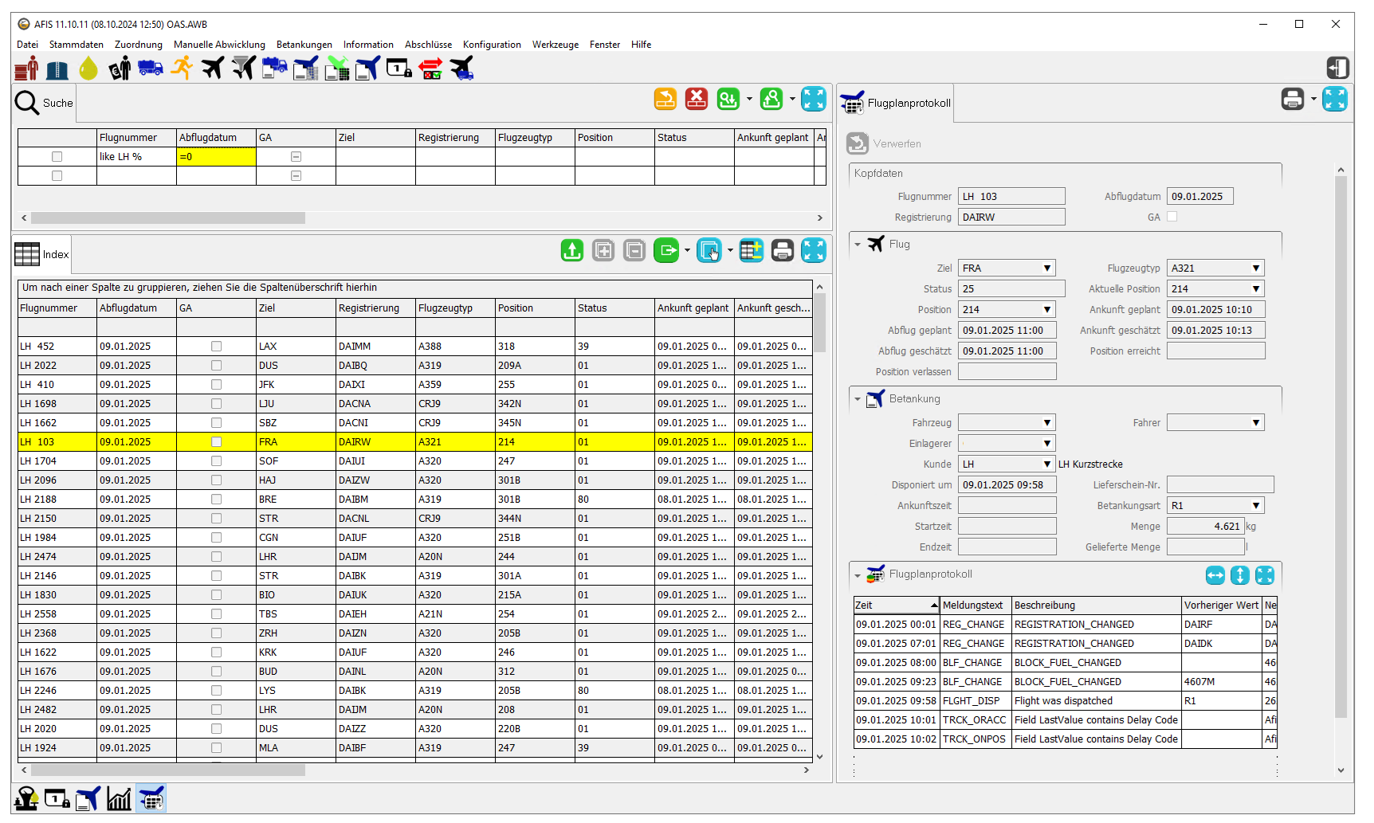Click the Flugnummer input showing LH 103

pyautogui.click(x=1011, y=197)
